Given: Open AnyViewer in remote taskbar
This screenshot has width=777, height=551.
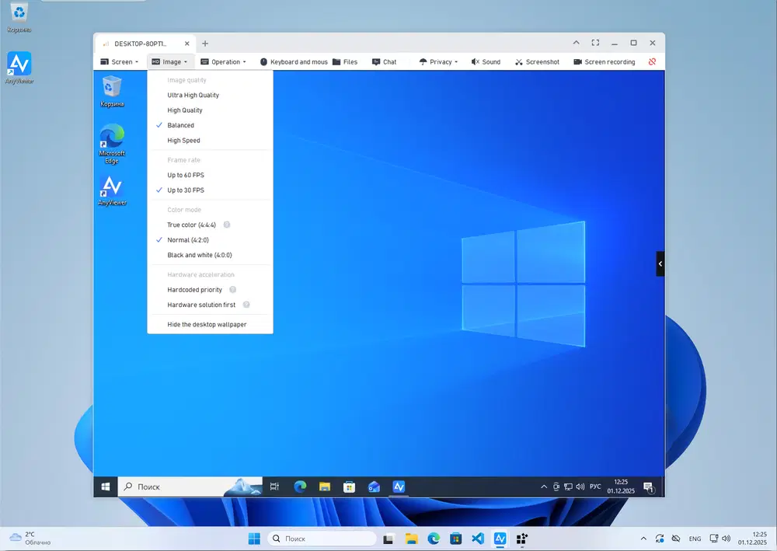Looking at the screenshot, I should pos(399,487).
